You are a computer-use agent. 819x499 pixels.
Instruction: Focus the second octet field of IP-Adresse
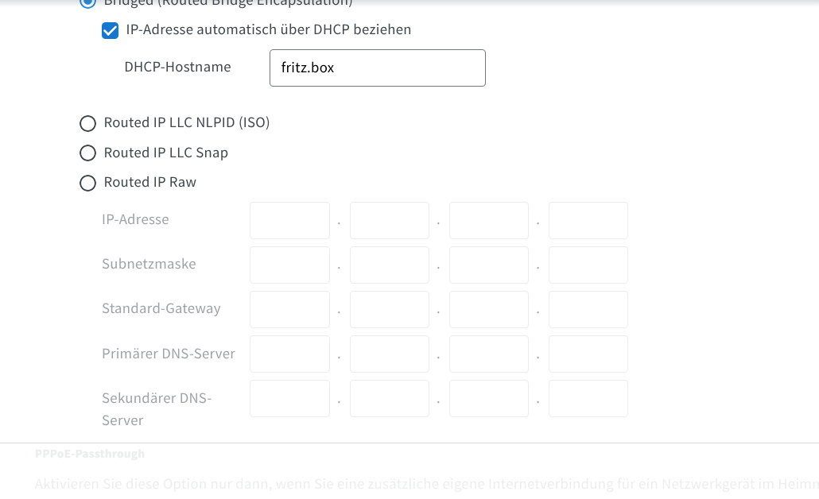pos(390,220)
